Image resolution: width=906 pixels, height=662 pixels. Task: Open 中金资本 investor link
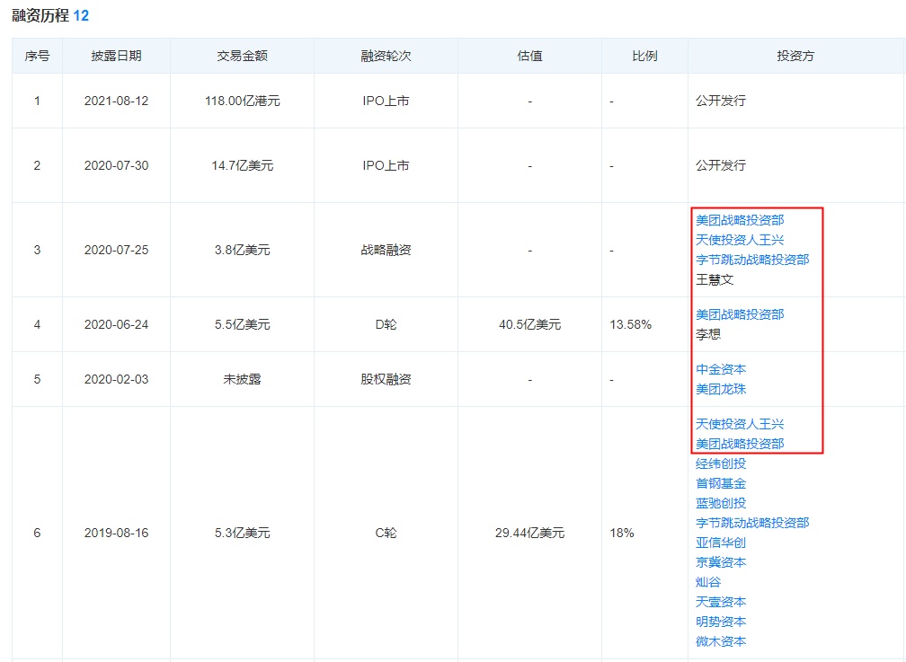[721, 369]
